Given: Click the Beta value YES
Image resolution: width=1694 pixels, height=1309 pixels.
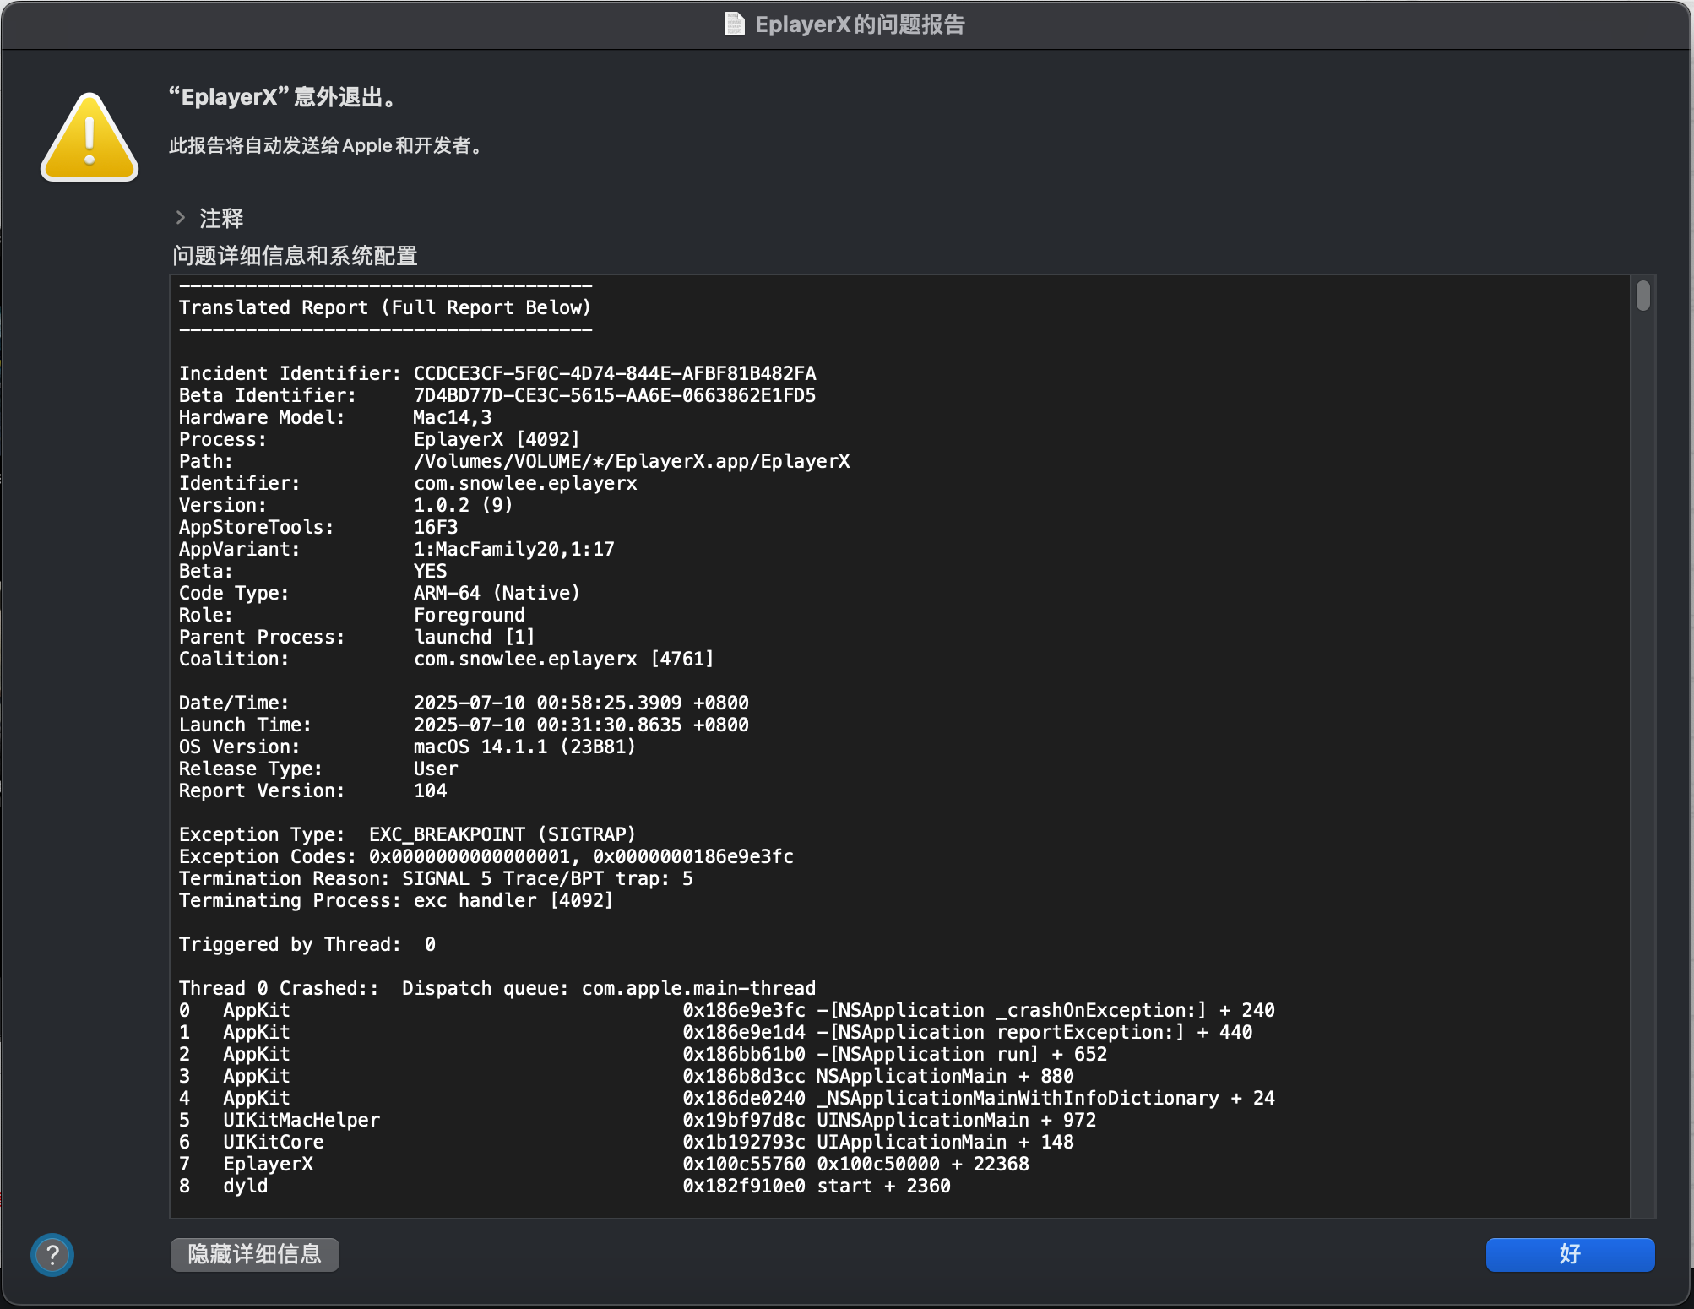Looking at the screenshot, I should pos(430,571).
